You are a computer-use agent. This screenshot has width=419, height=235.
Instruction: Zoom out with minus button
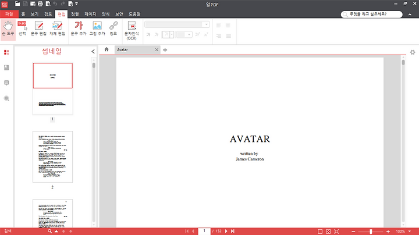click(353, 232)
